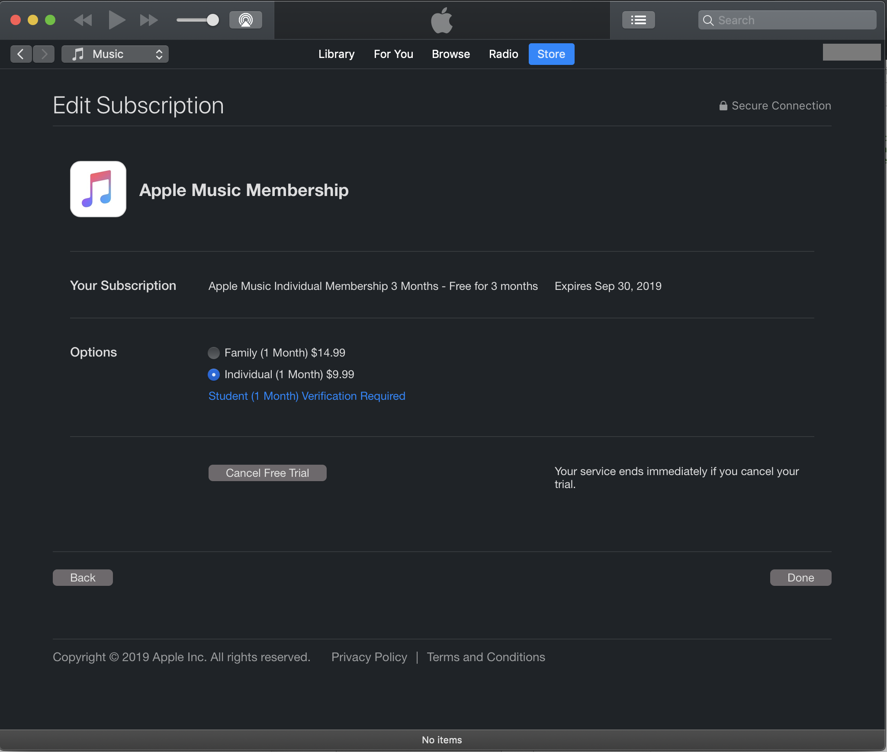Click the Fast forward next track icon
This screenshot has height=752, width=887.
148,20
